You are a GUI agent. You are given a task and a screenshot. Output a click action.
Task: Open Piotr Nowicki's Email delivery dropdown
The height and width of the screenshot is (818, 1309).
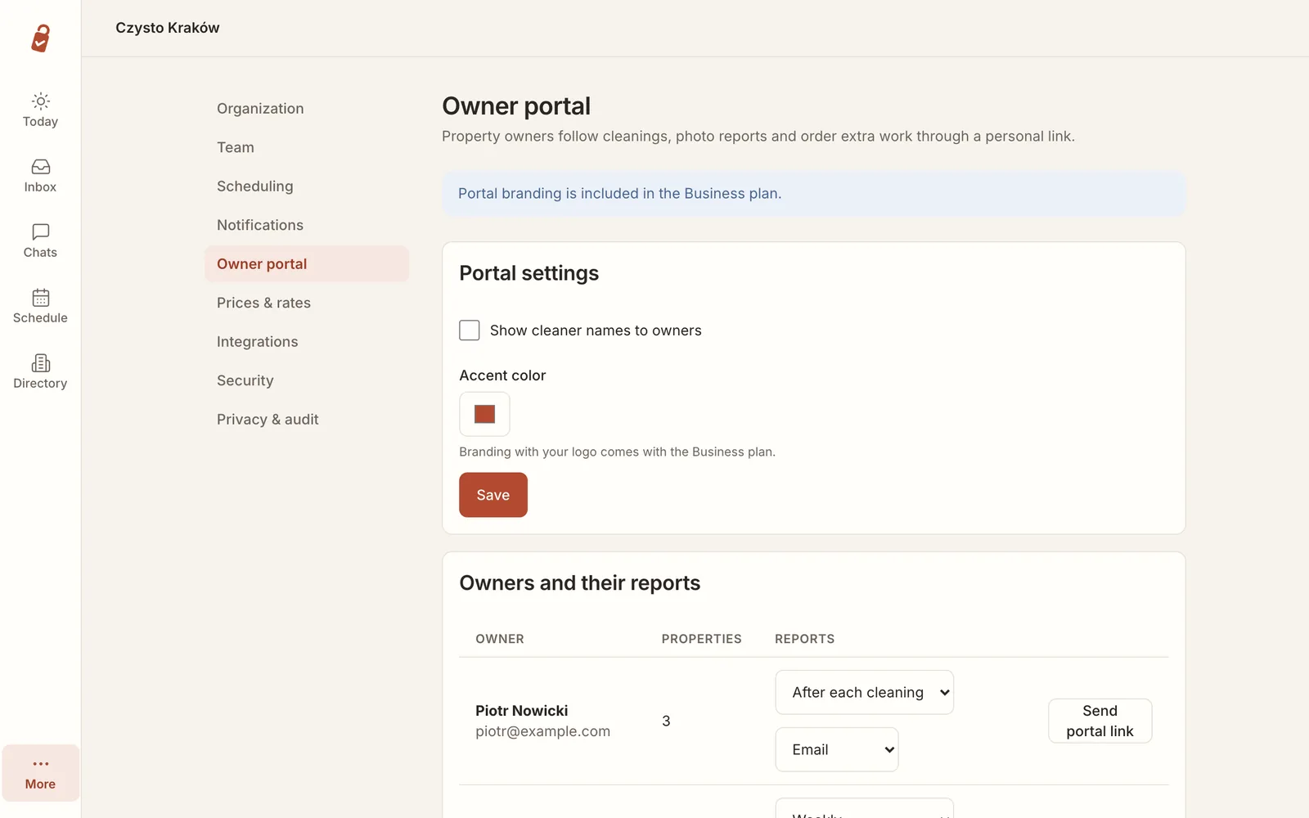pos(836,749)
